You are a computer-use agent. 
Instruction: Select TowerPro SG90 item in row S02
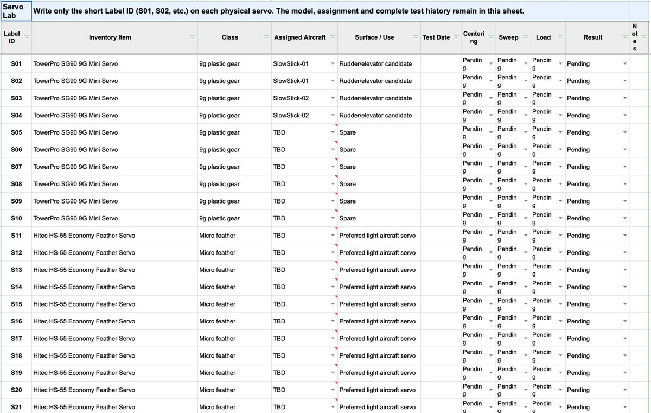114,81
